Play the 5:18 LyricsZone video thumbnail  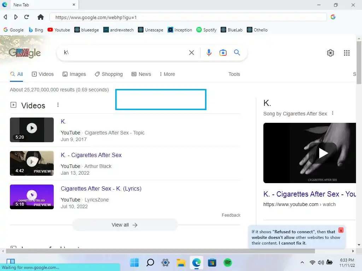[x=32, y=197]
